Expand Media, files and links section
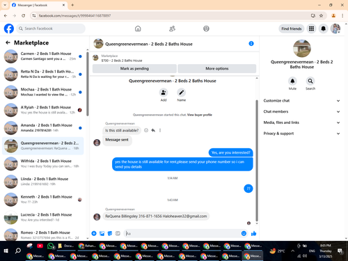Screen dimensions: 348x261 301,122
